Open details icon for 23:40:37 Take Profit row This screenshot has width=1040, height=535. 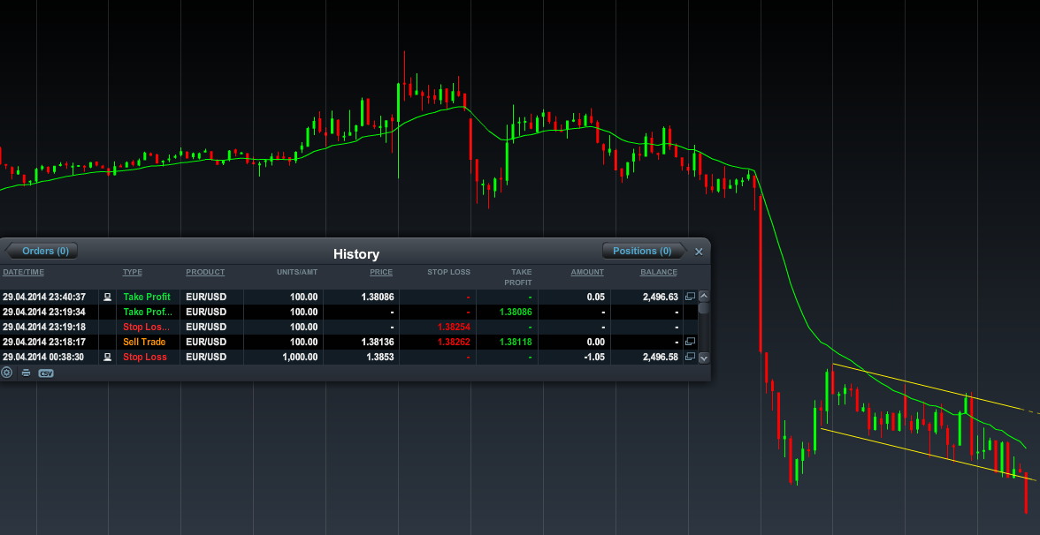pos(690,297)
